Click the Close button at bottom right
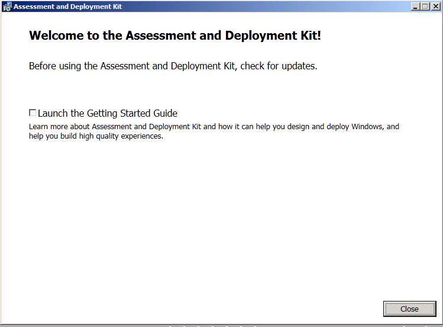Viewport: 443px width, 327px height. tap(409, 309)
